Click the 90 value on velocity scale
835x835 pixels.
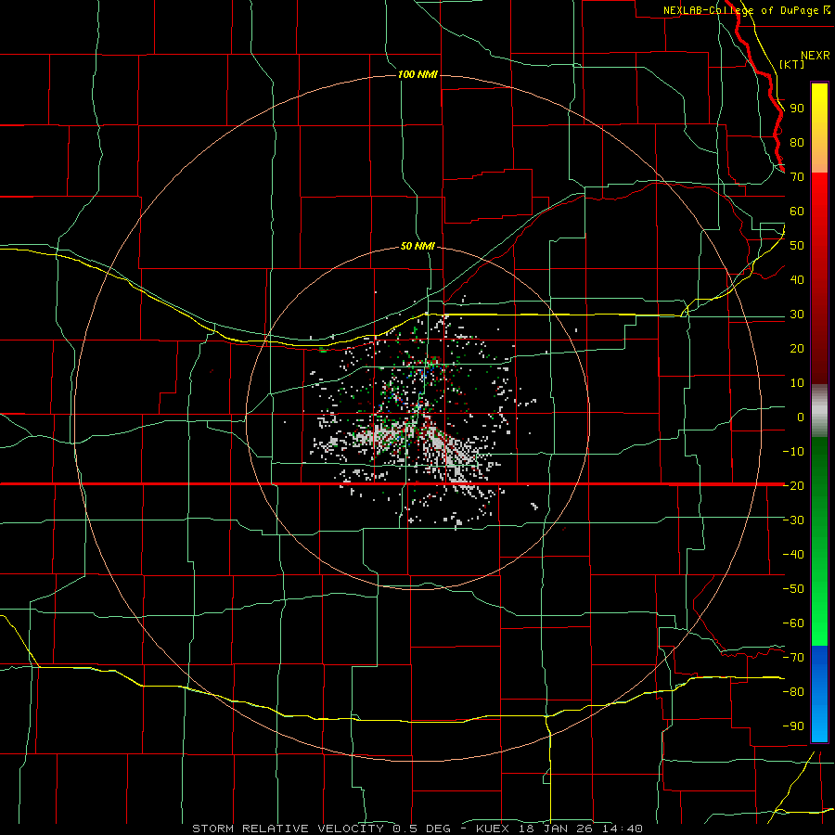pos(797,109)
